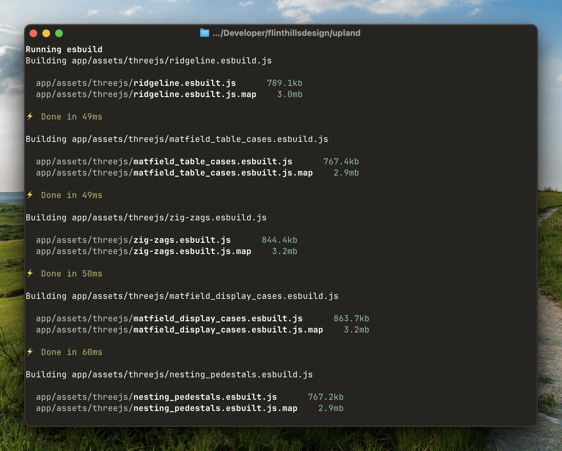Click the "Running esbuild" heading line
The height and width of the screenshot is (451, 562).
(x=64, y=49)
